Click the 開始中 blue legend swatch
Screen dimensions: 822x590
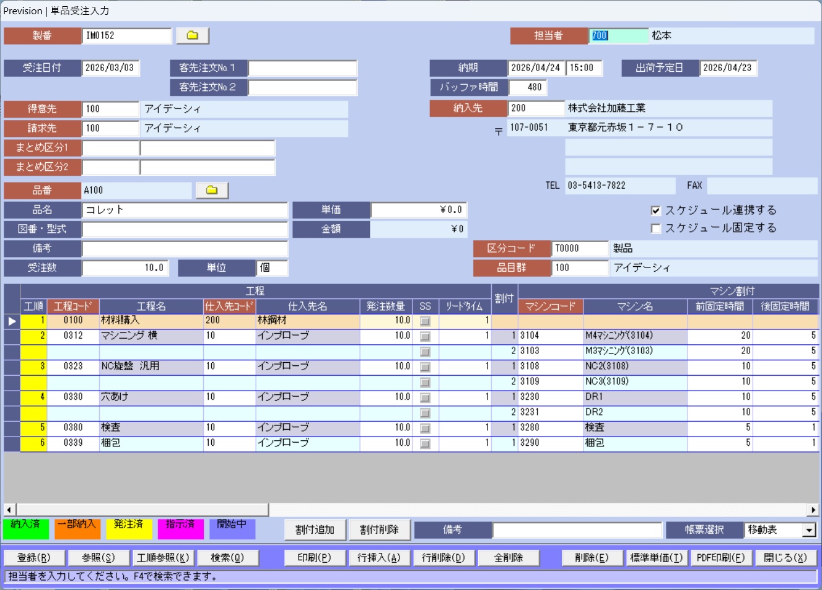pyautogui.click(x=232, y=529)
